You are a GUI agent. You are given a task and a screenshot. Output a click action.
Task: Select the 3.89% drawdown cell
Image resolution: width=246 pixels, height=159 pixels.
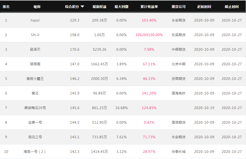121,64
